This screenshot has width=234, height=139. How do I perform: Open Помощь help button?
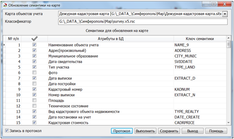click(216, 131)
